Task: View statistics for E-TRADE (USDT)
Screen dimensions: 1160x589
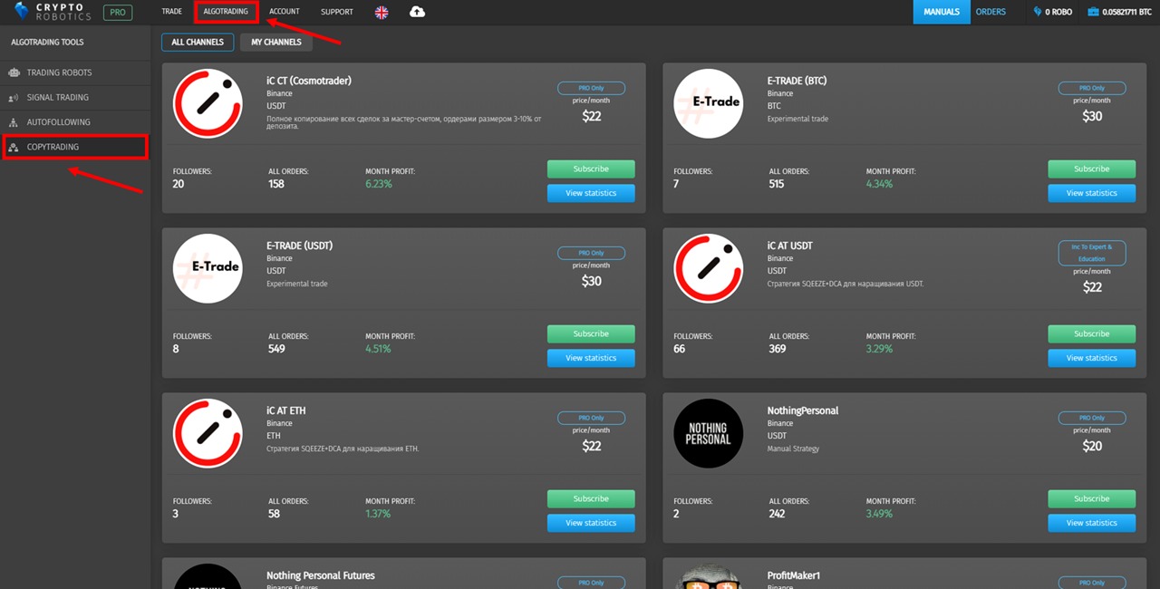Action: point(591,358)
